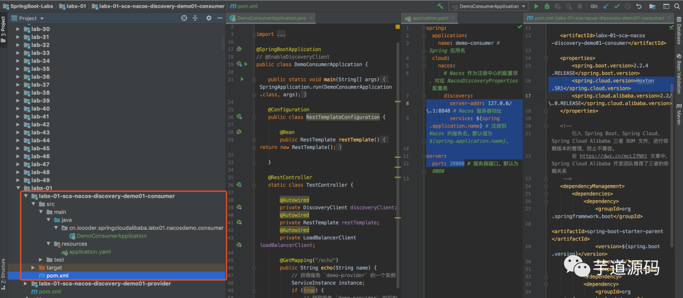
Task: Open the run configuration DemoConsumerApplication dropdown
Action: (488, 6)
